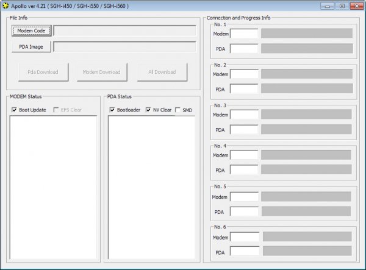The image size is (366, 270).
Task: Select the No. 5 Modem port field
Action: pyautogui.click(x=244, y=197)
